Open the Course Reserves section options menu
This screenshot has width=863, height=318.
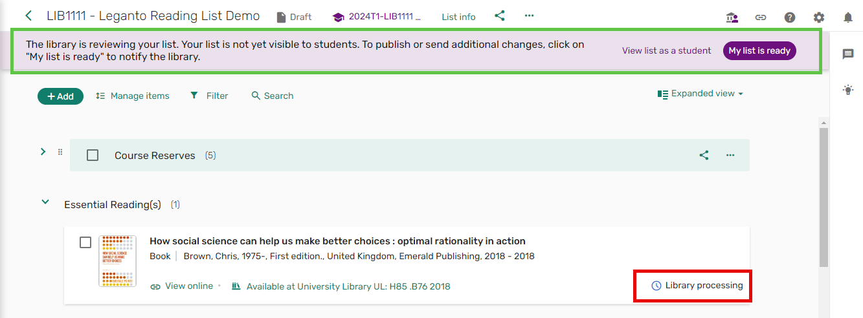[x=730, y=155]
